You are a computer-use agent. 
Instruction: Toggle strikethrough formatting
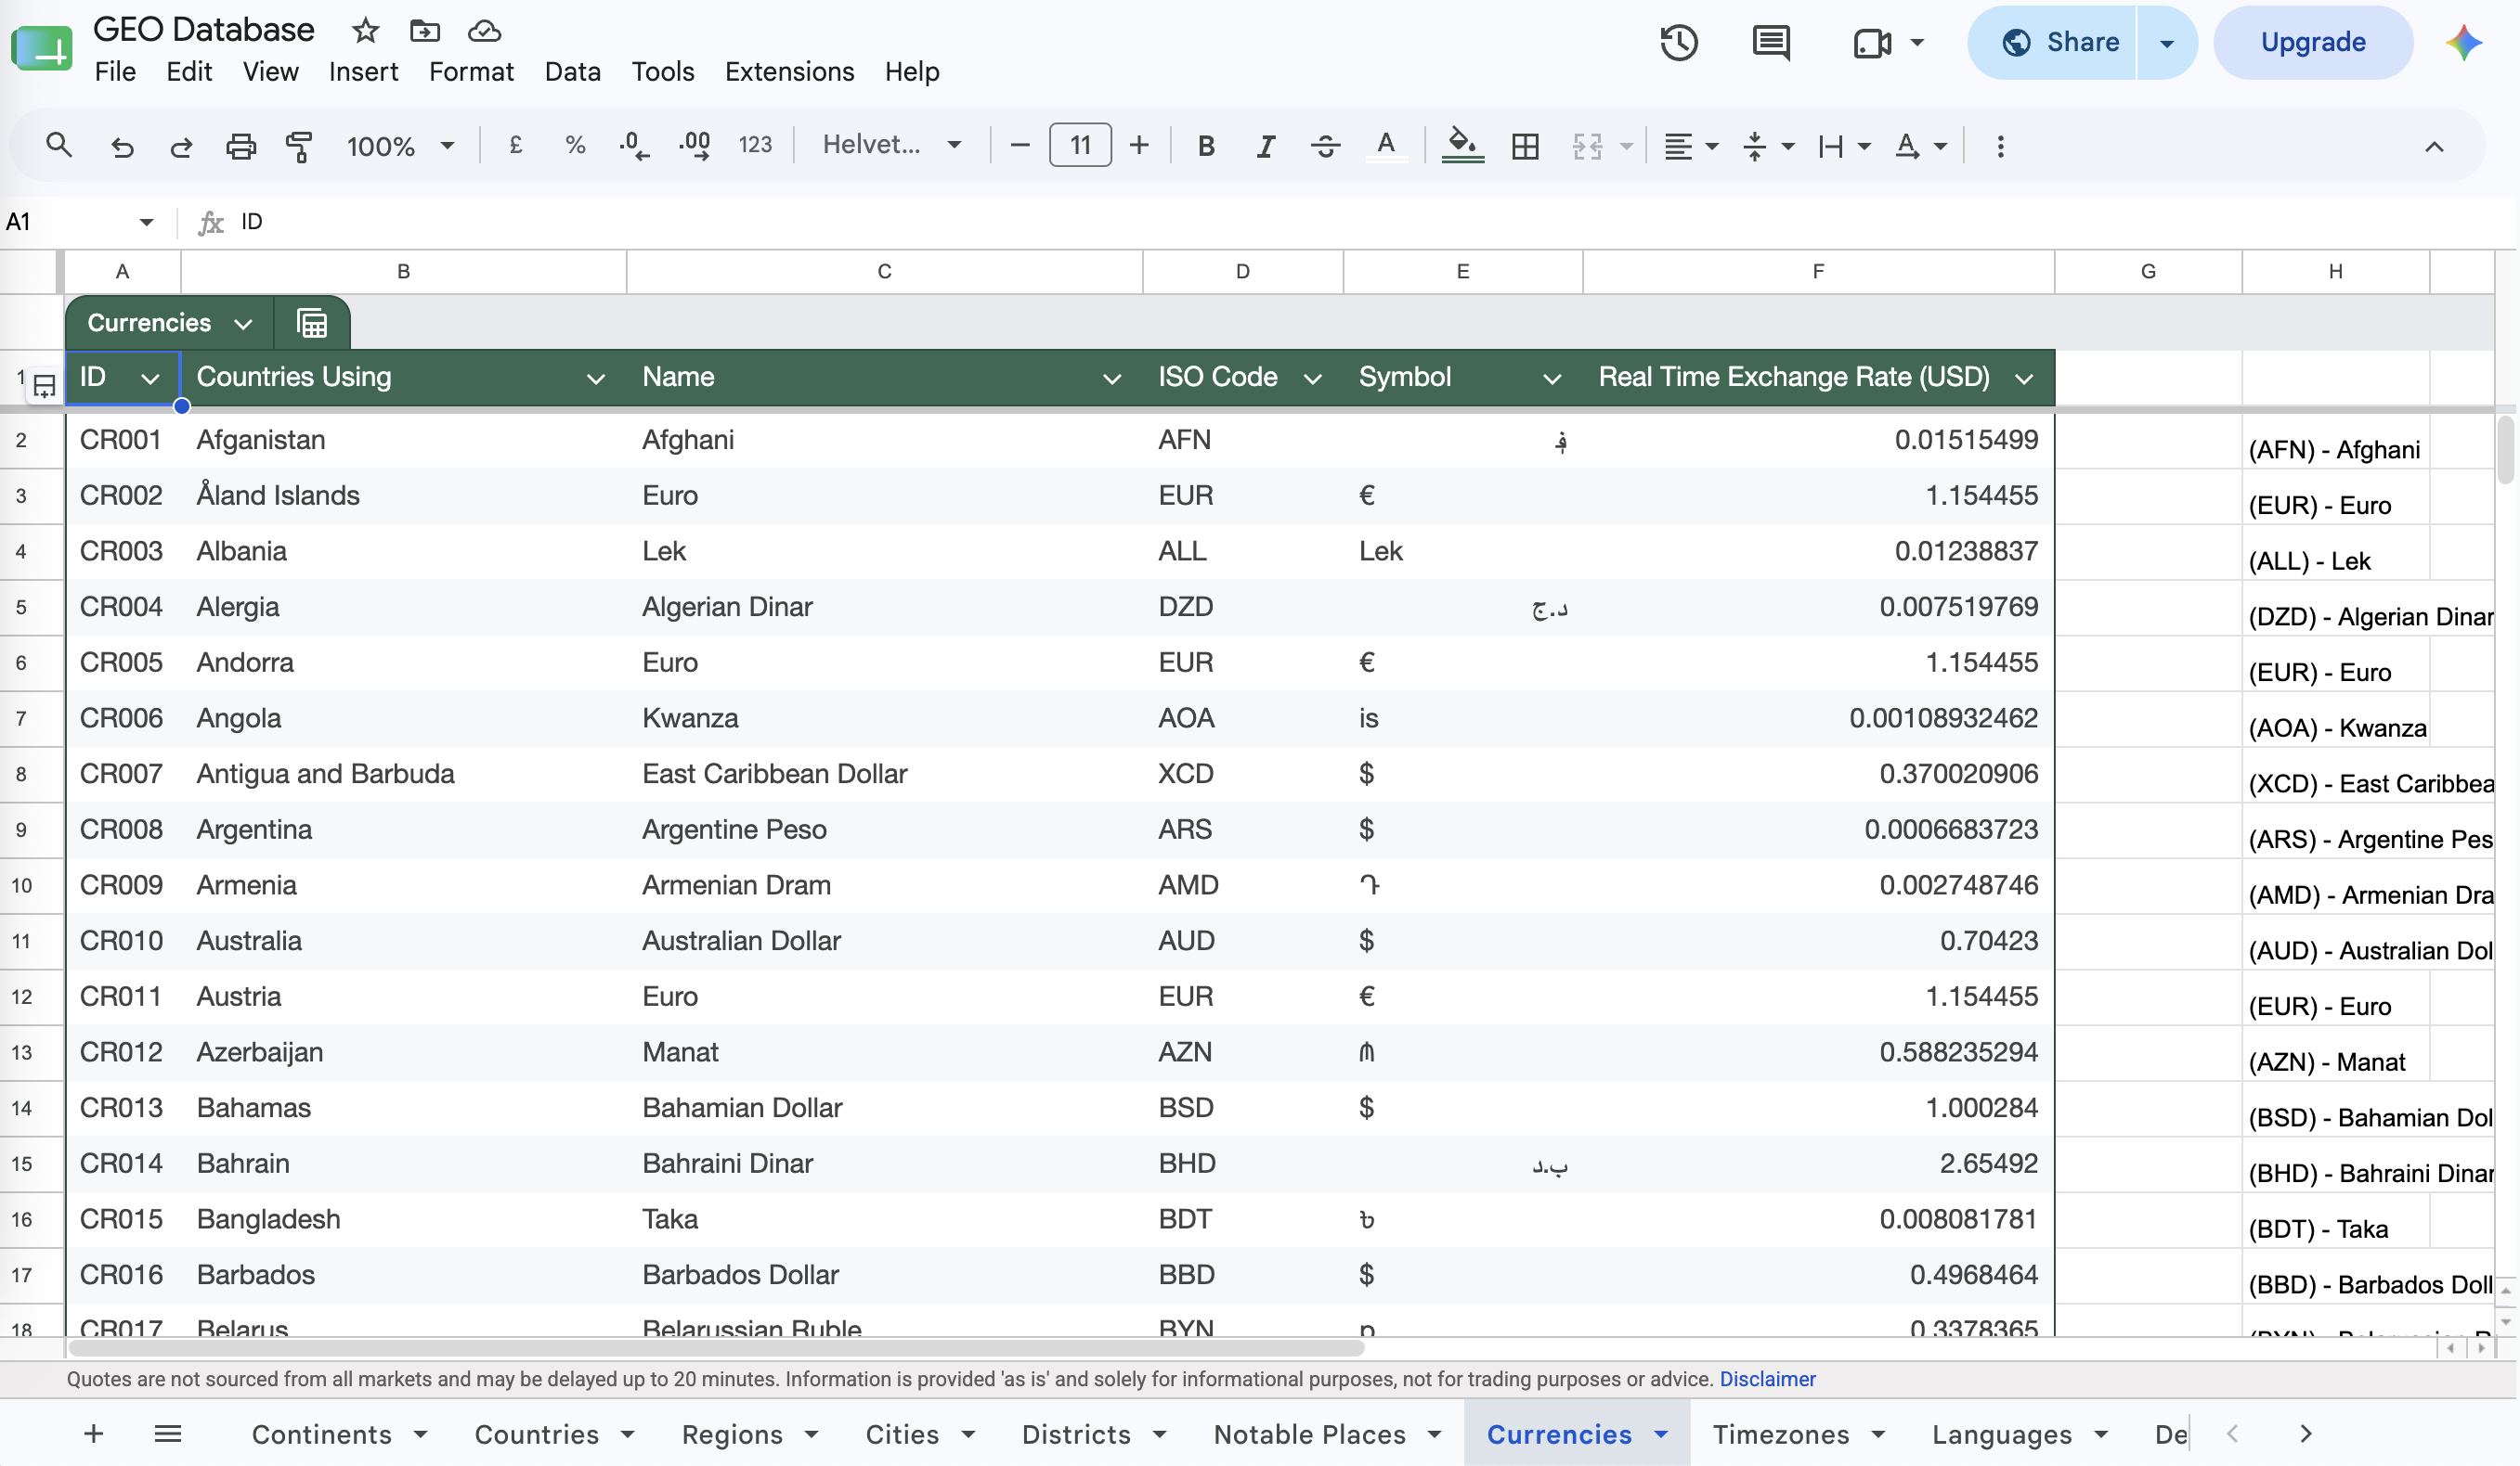point(1325,147)
